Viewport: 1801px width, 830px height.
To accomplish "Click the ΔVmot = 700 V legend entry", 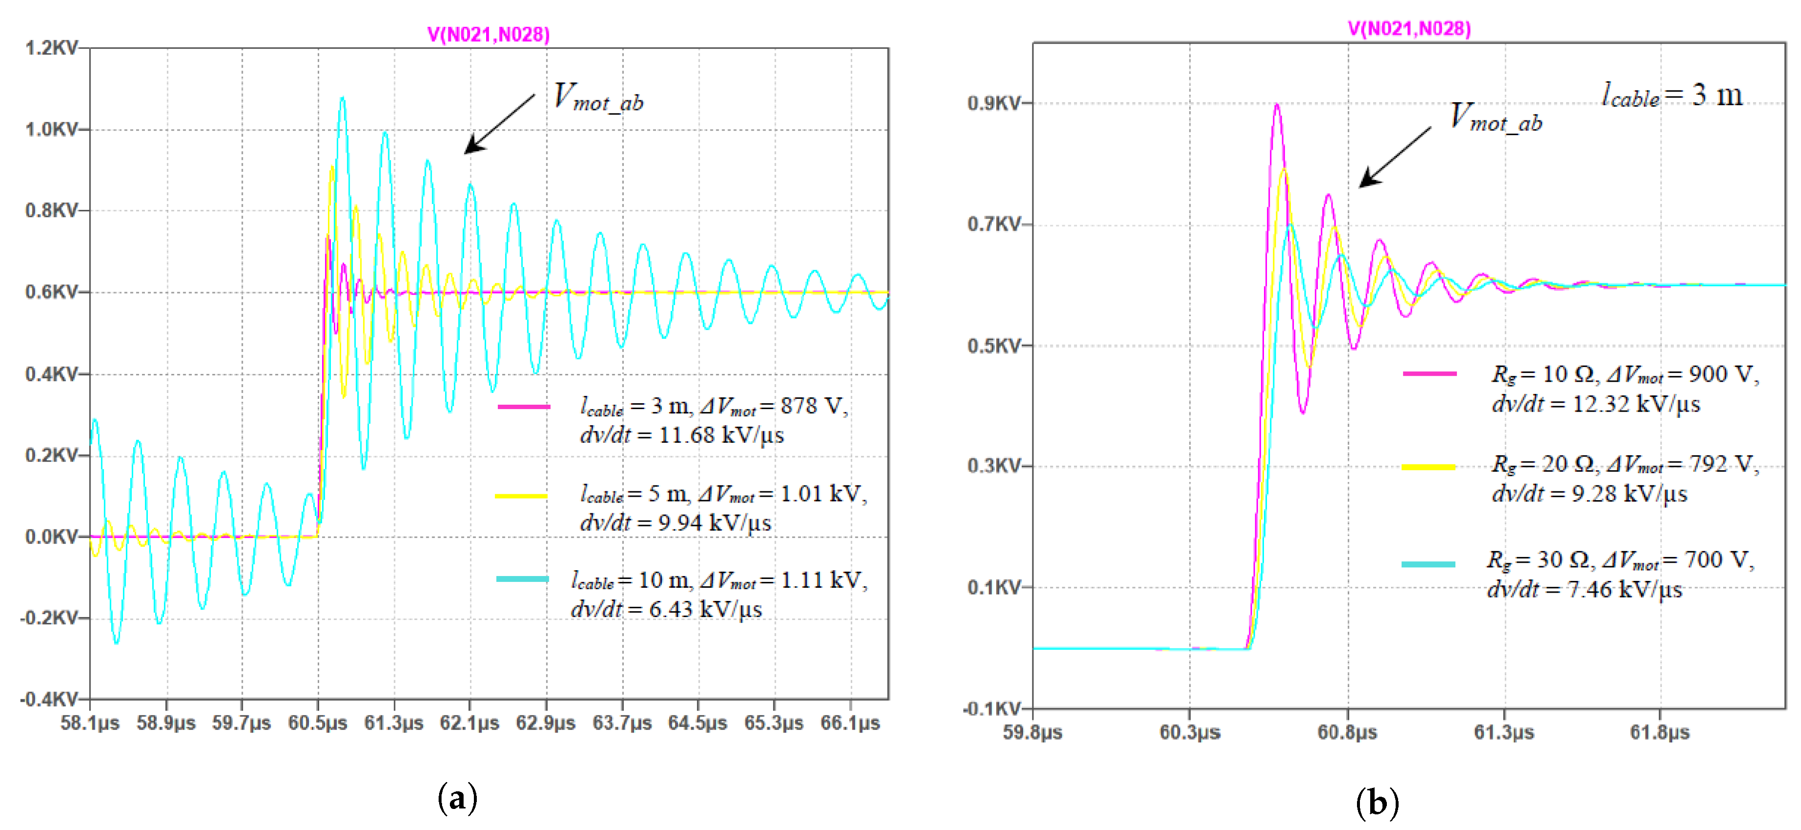I will coord(1678,560).
